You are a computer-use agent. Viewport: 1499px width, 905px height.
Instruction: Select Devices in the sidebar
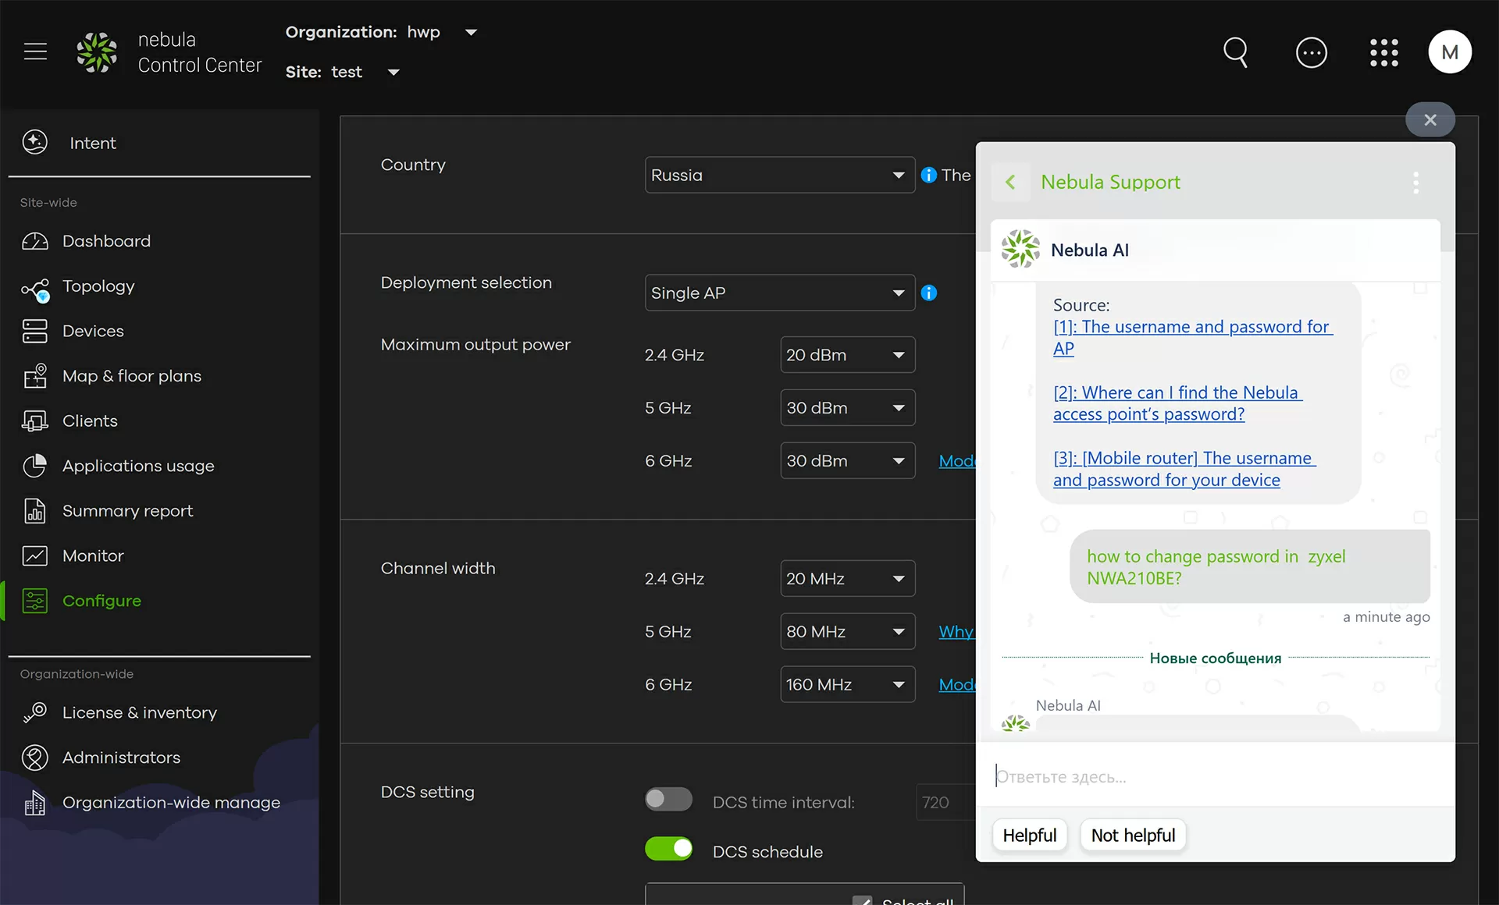(x=93, y=331)
